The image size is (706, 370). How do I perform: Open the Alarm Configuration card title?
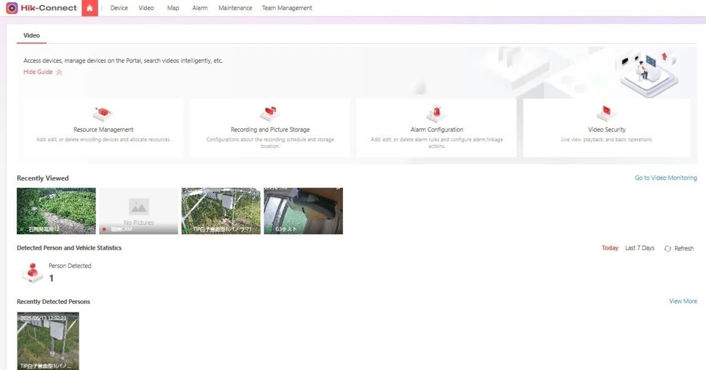tap(437, 130)
